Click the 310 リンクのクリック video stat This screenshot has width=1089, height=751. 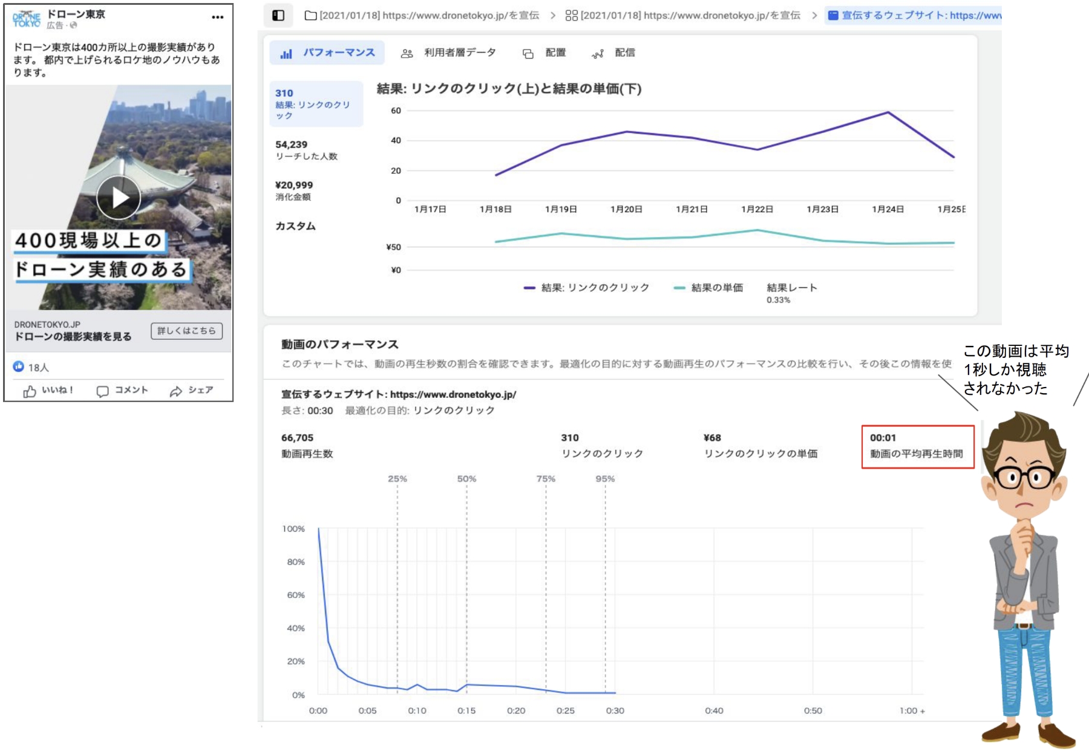coord(603,446)
